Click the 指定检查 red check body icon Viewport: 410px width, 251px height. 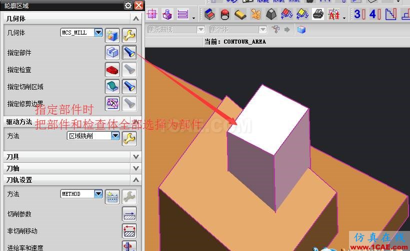pyautogui.click(x=112, y=70)
